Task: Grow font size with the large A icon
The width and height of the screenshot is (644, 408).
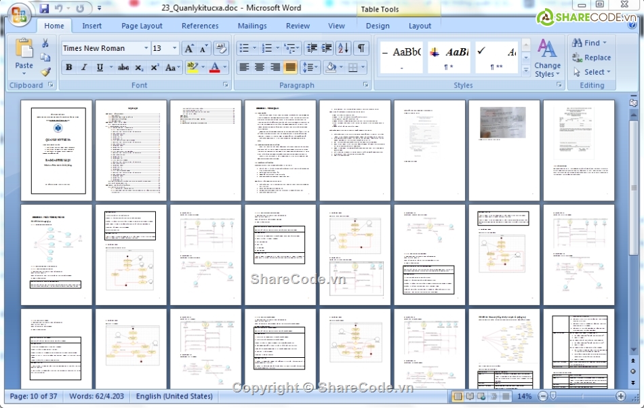Action: click(x=189, y=48)
